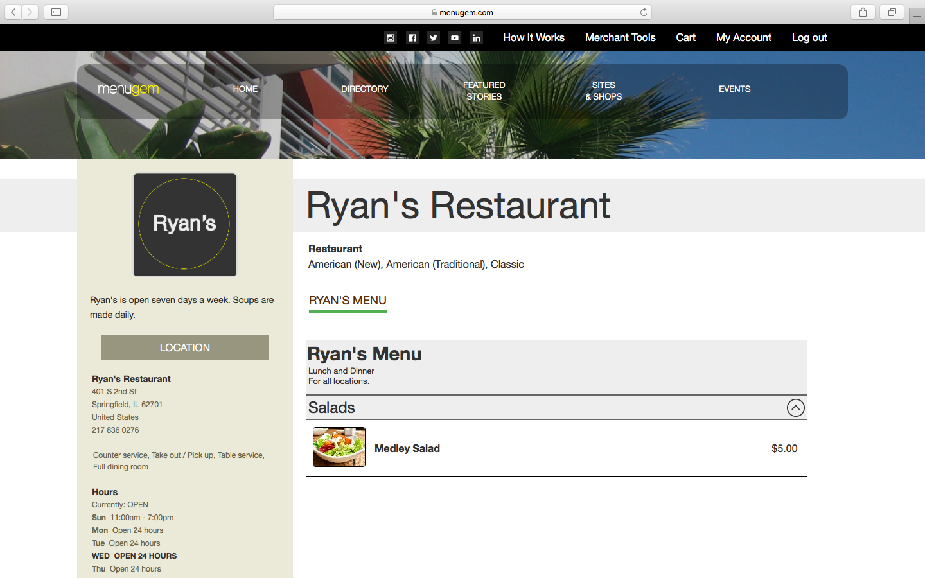Image resolution: width=925 pixels, height=578 pixels.
Task: Click the address line 401 S 2nd St
Action: pos(114,392)
